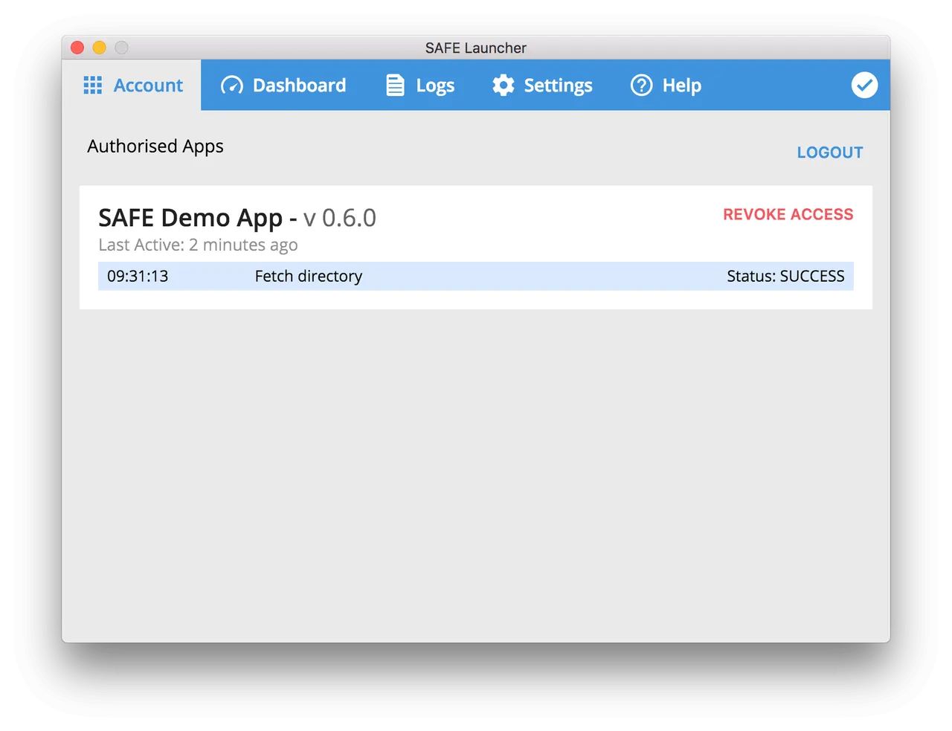Revoke access for SAFE Demo App
952x731 pixels.
coord(788,214)
